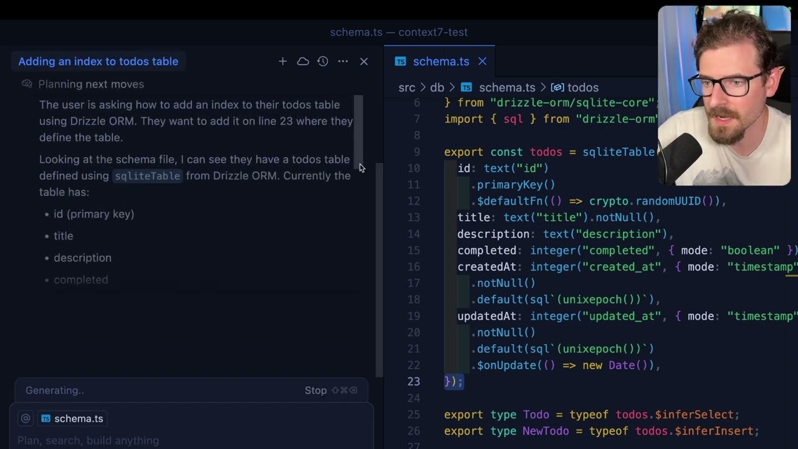Click line number 9 in the gutter
The height and width of the screenshot is (449, 798).
pyautogui.click(x=416, y=152)
